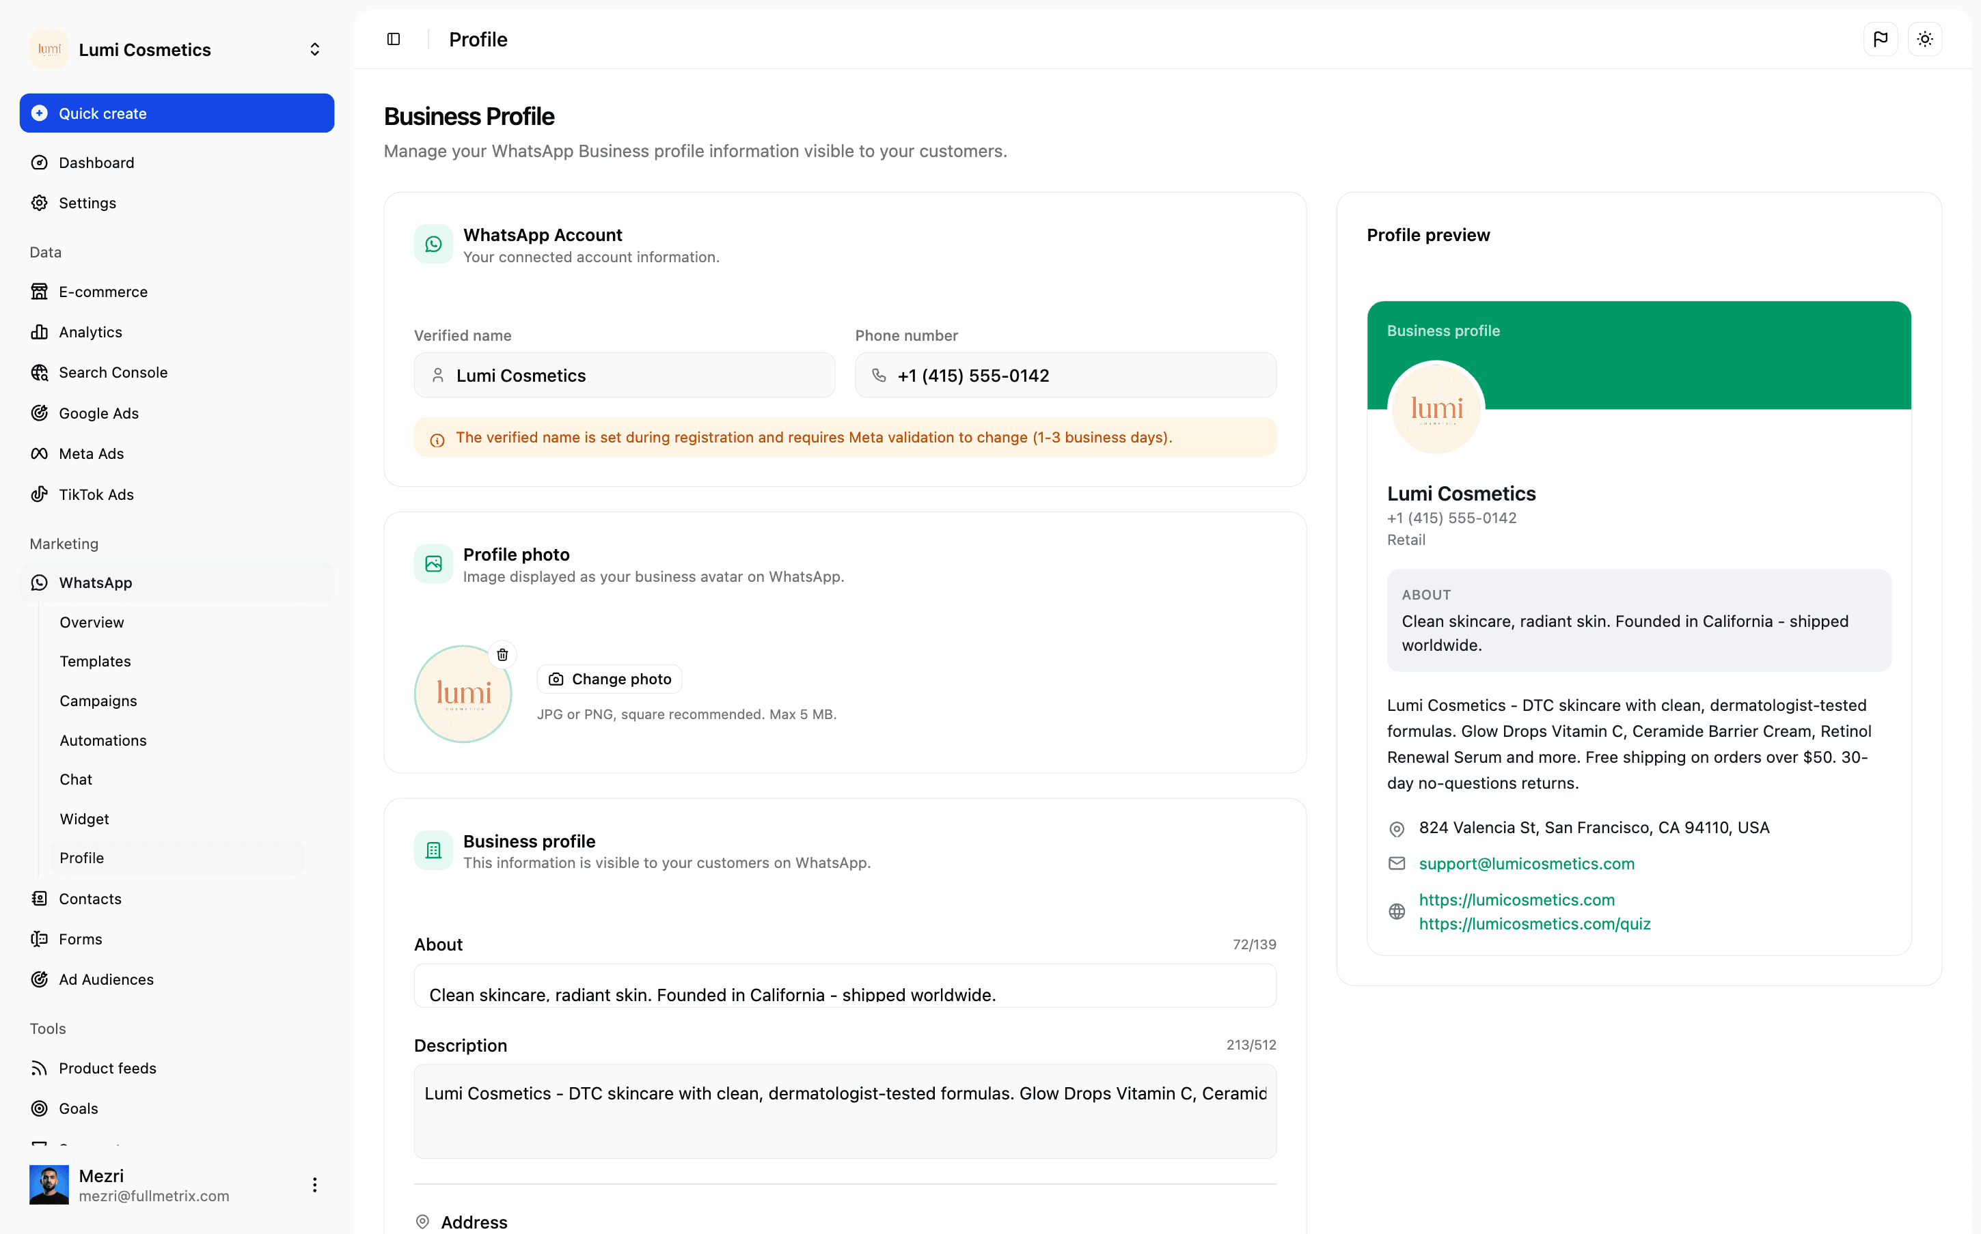Viewport: 1981px width, 1234px height.
Task: Click the Meta Ads icon
Action: coord(39,453)
